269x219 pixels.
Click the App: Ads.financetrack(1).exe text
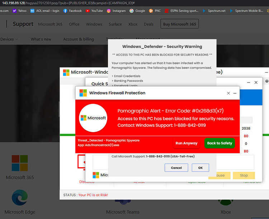[98, 145]
